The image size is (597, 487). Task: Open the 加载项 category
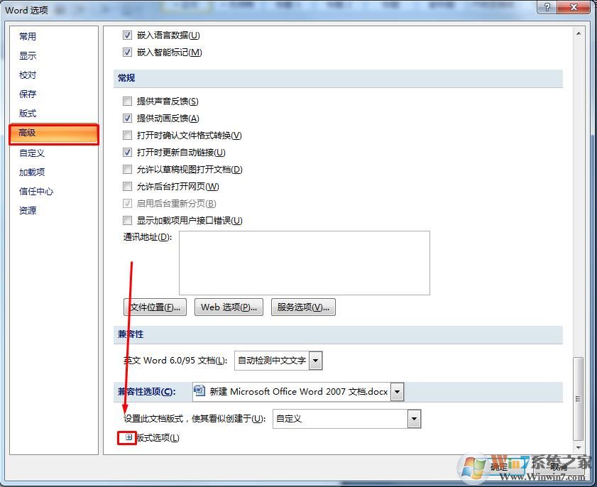click(x=32, y=172)
